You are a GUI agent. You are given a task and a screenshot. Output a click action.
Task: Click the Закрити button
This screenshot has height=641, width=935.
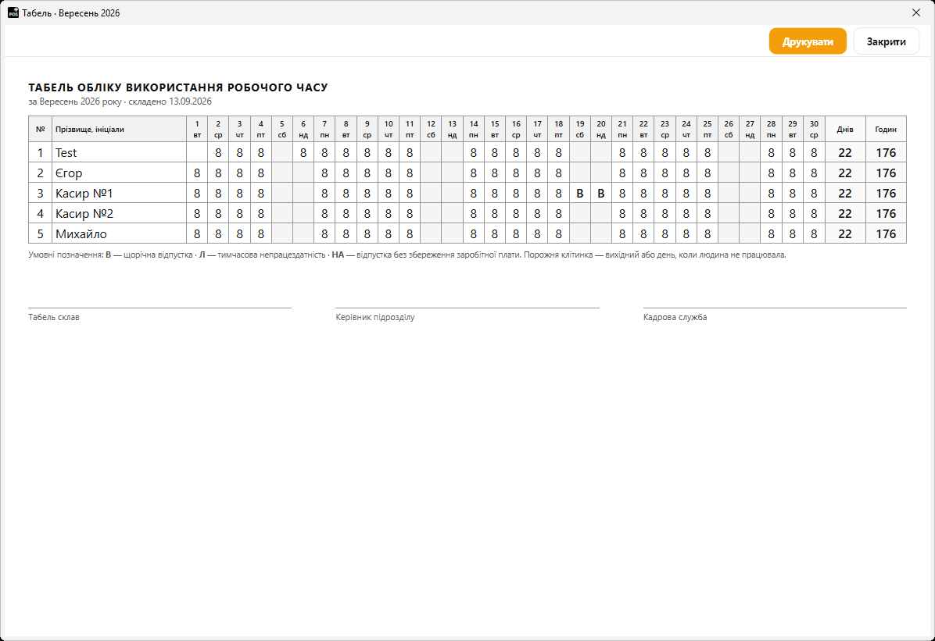[886, 41]
